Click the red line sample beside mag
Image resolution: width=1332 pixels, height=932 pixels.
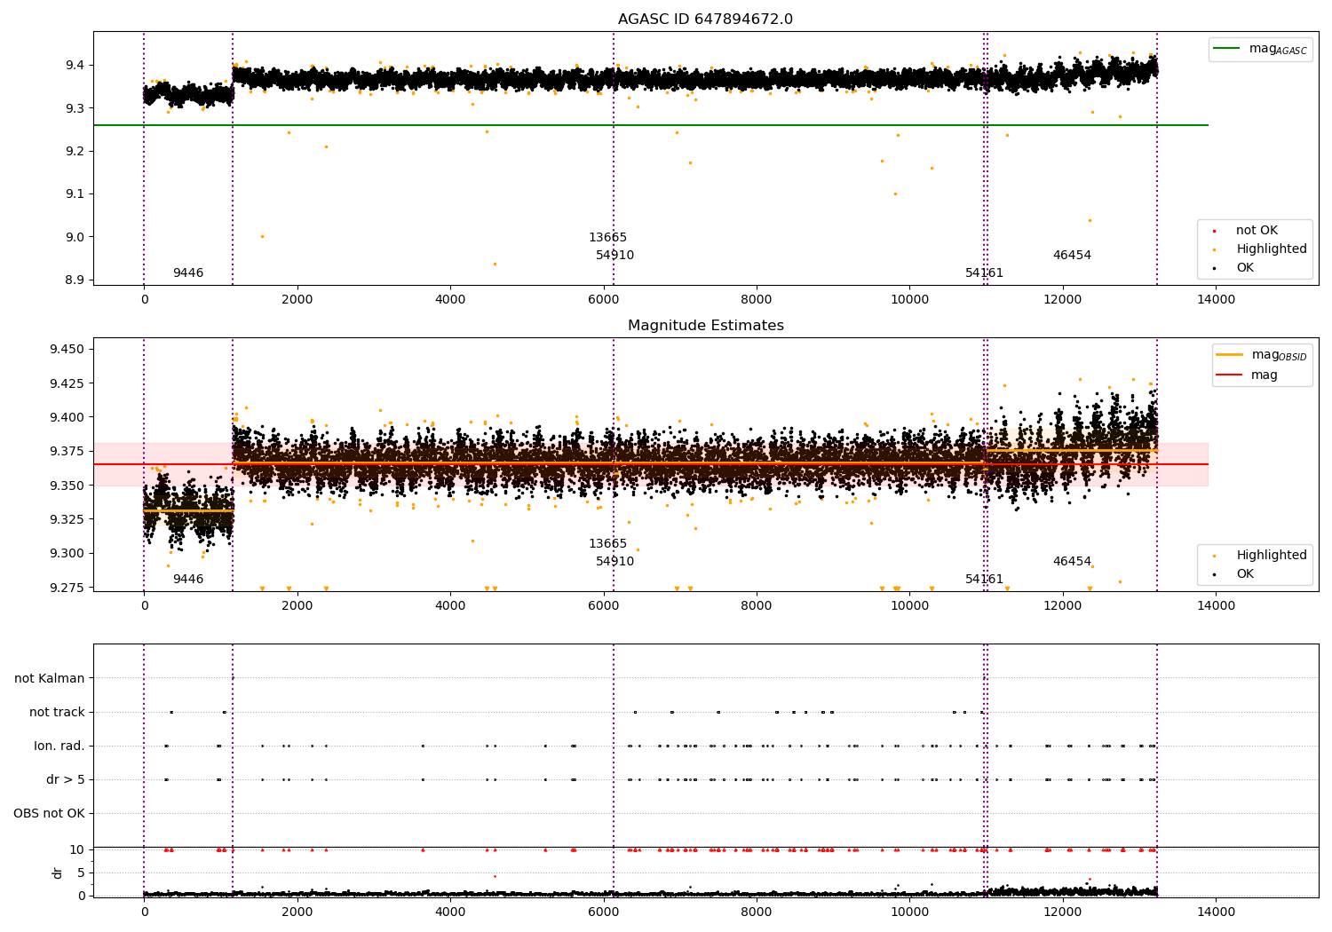1229,375
